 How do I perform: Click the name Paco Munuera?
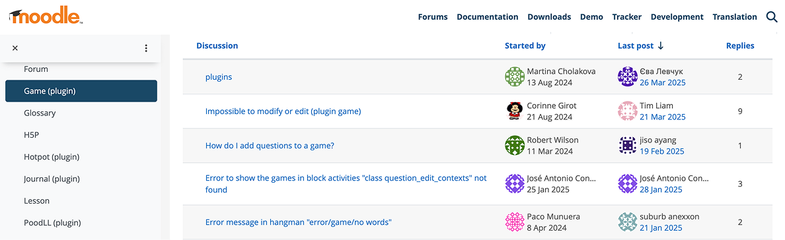click(x=554, y=216)
